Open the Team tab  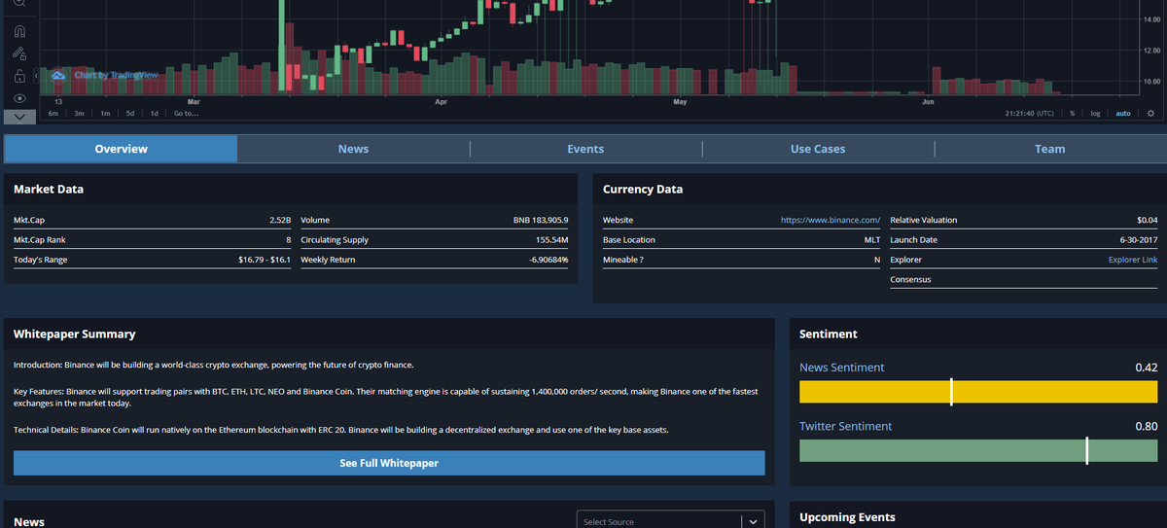tap(1050, 149)
